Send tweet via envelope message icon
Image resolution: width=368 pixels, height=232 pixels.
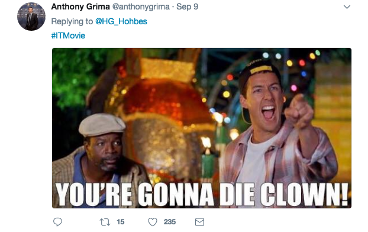(x=199, y=222)
